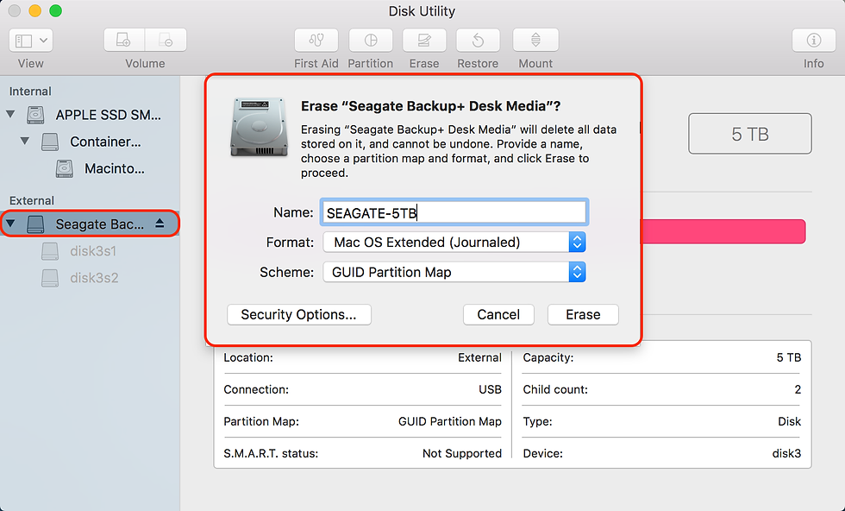
Task: Click the Container volume icon
Action: coord(50,142)
